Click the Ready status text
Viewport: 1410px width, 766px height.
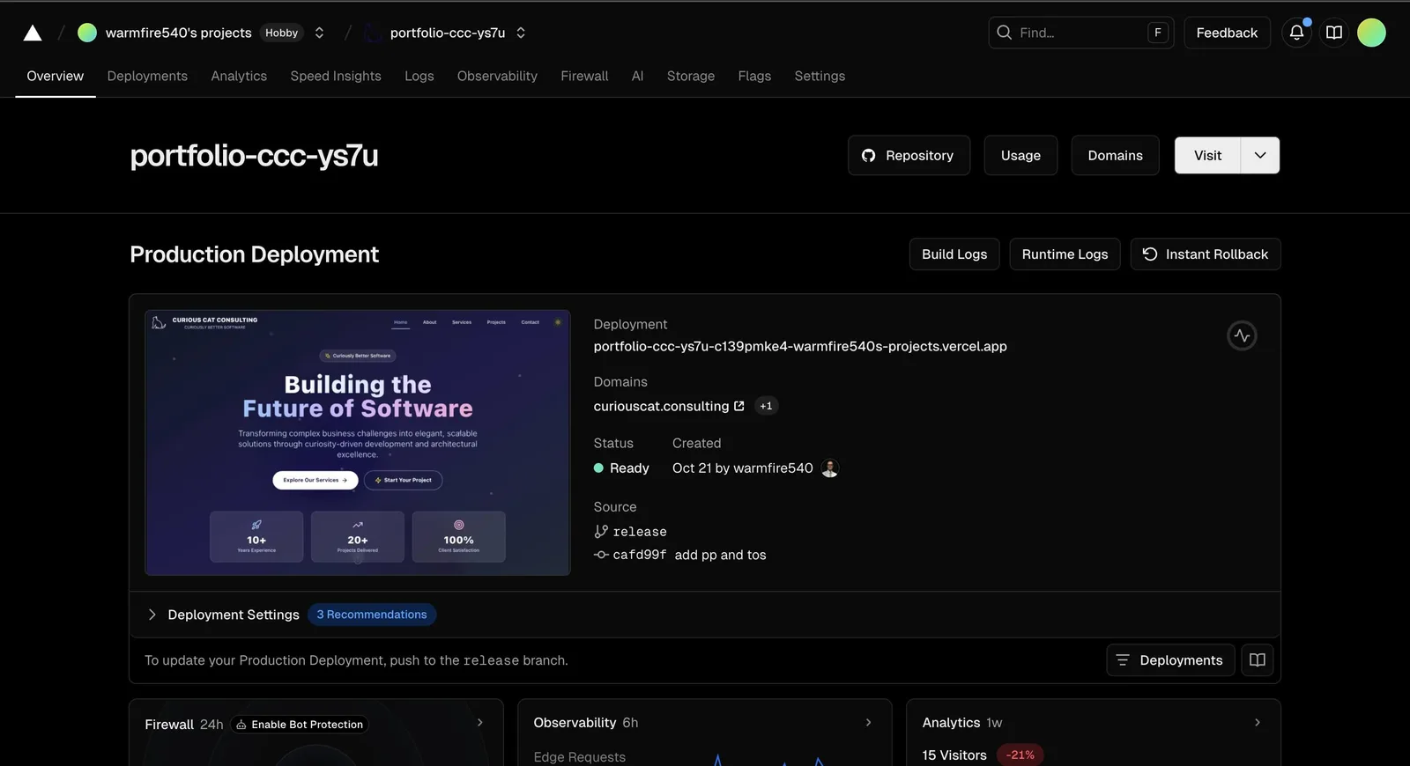tap(629, 468)
